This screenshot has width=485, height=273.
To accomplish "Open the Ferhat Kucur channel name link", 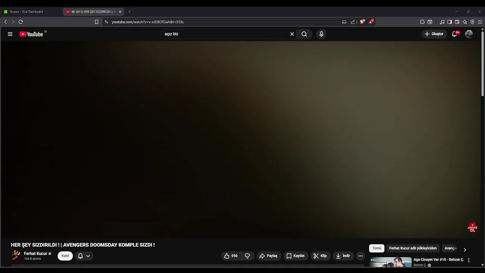I will [x=36, y=254].
